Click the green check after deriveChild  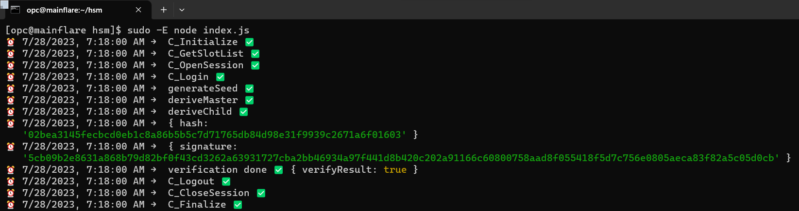click(x=244, y=112)
